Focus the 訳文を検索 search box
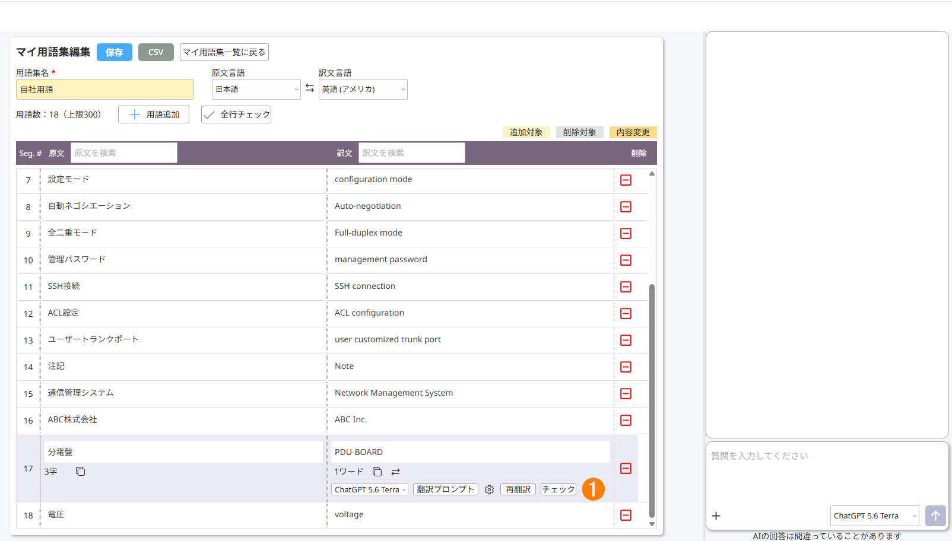952x541 pixels. click(412, 152)
